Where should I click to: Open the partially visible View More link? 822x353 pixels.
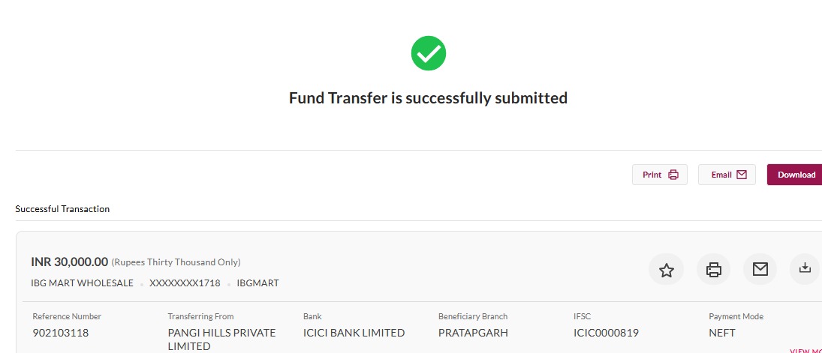tap(806, 351)
